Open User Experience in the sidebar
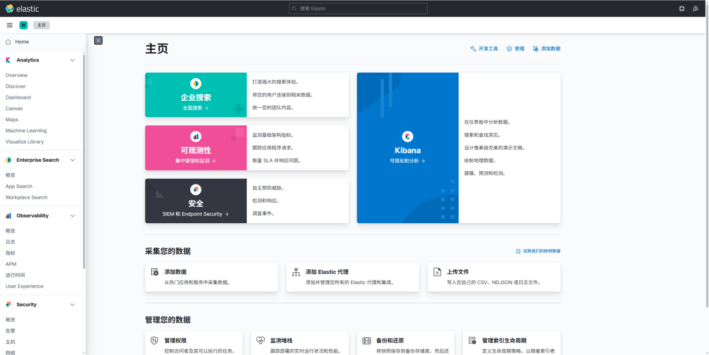The width and height of the screenshot is (709, 355). click(25, 286)
